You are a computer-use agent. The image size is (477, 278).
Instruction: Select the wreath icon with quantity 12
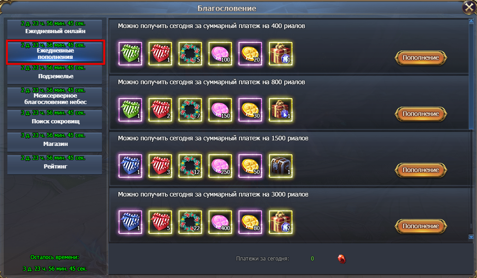(190, 166)
